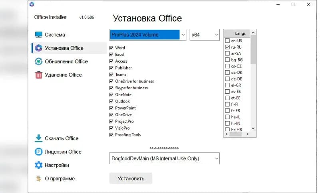334x193 pixels.
Task: Switch to the Обновления Office section
Action: pos(66,61)
